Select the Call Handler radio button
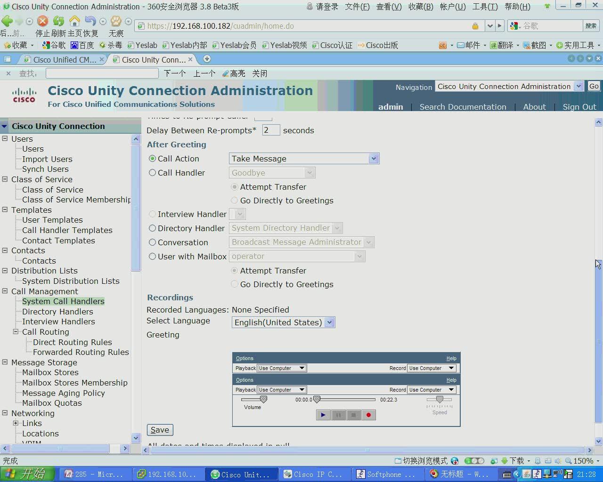Image resolution: width=603 pixels, height=482 pixels. pyautogui.click(x=152, y=173)
